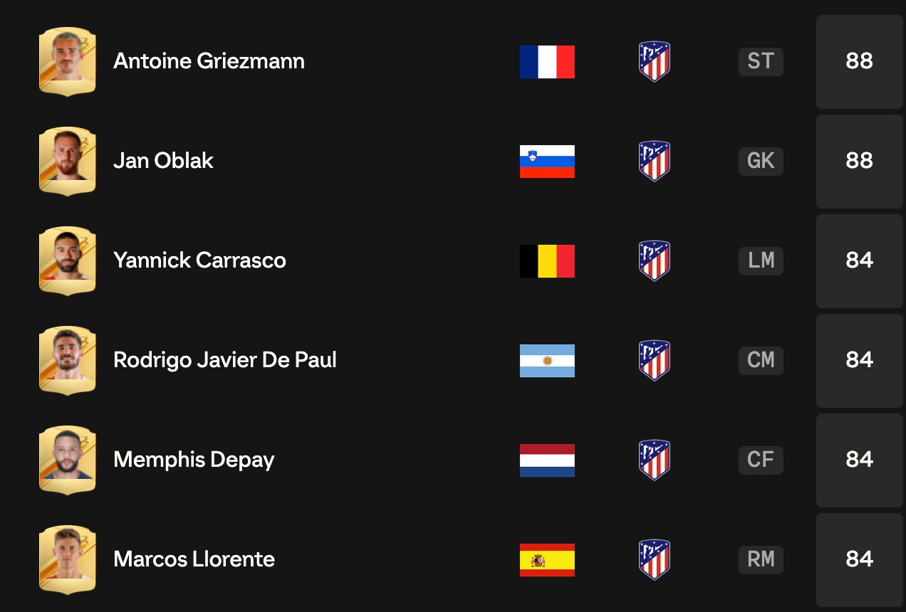
Task: Click the Slovenian flag beside Jan Oblak
Action: pyautogui.click(x=547, y=162)
